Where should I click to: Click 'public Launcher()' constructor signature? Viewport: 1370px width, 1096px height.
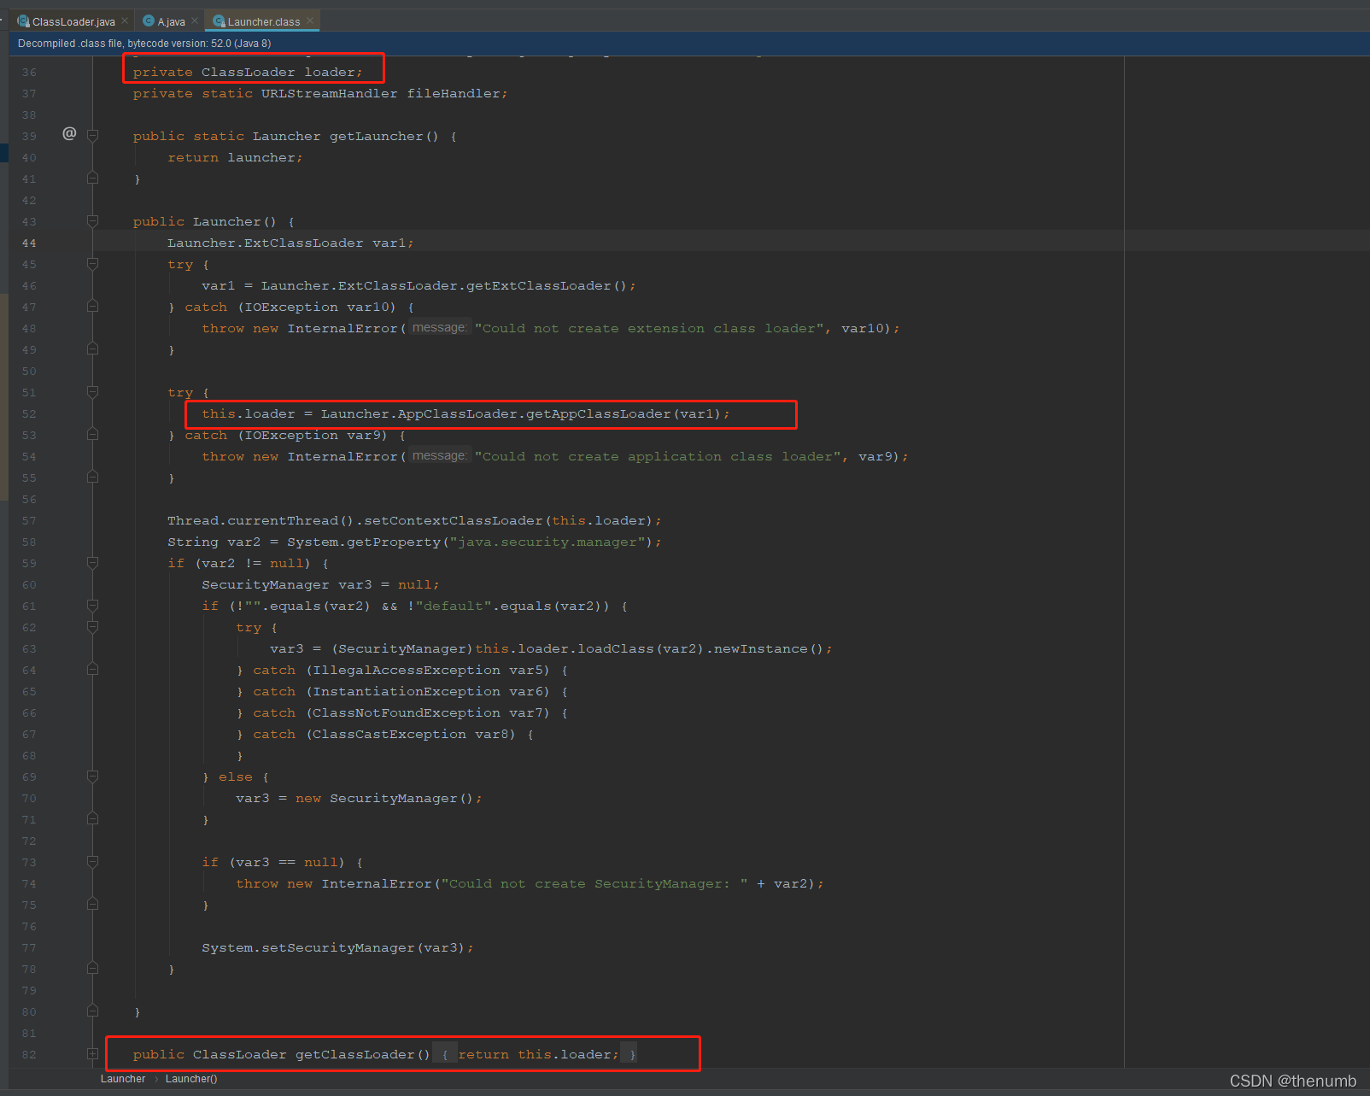(205, 222)
